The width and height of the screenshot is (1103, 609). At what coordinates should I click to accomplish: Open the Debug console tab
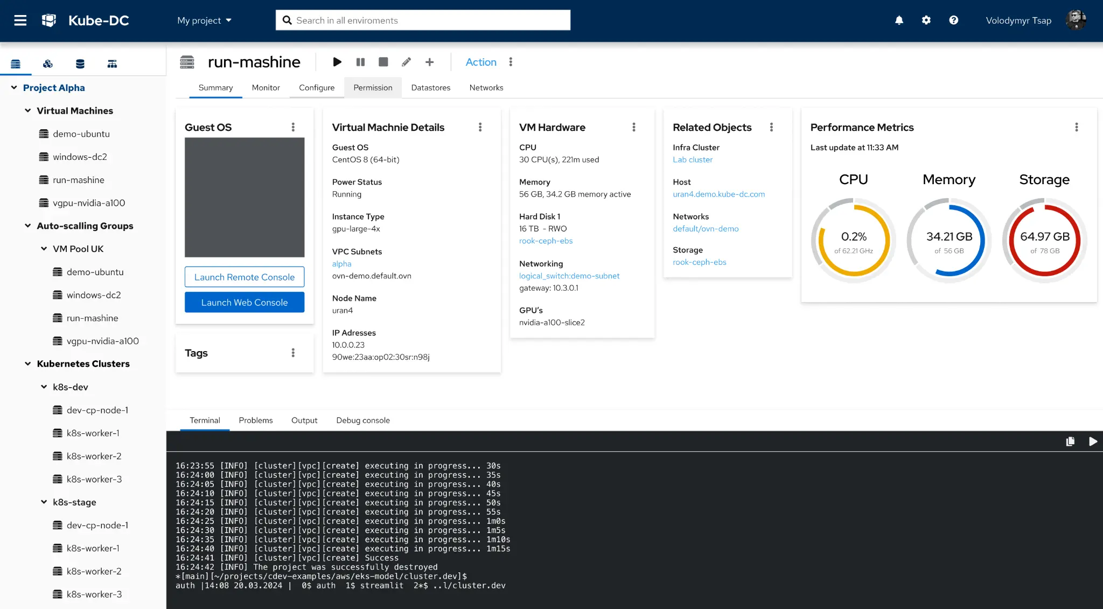[362, 420]
